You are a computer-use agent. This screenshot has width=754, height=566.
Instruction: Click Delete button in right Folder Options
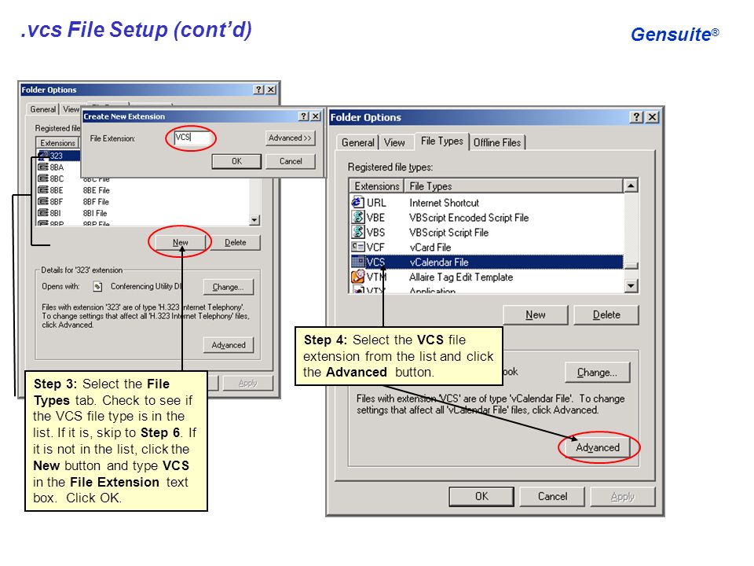pos(606,314)
